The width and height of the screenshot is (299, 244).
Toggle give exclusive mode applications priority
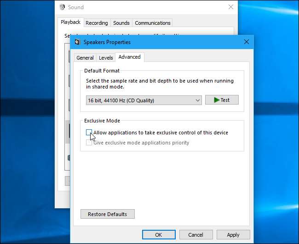tap(89, 143)
